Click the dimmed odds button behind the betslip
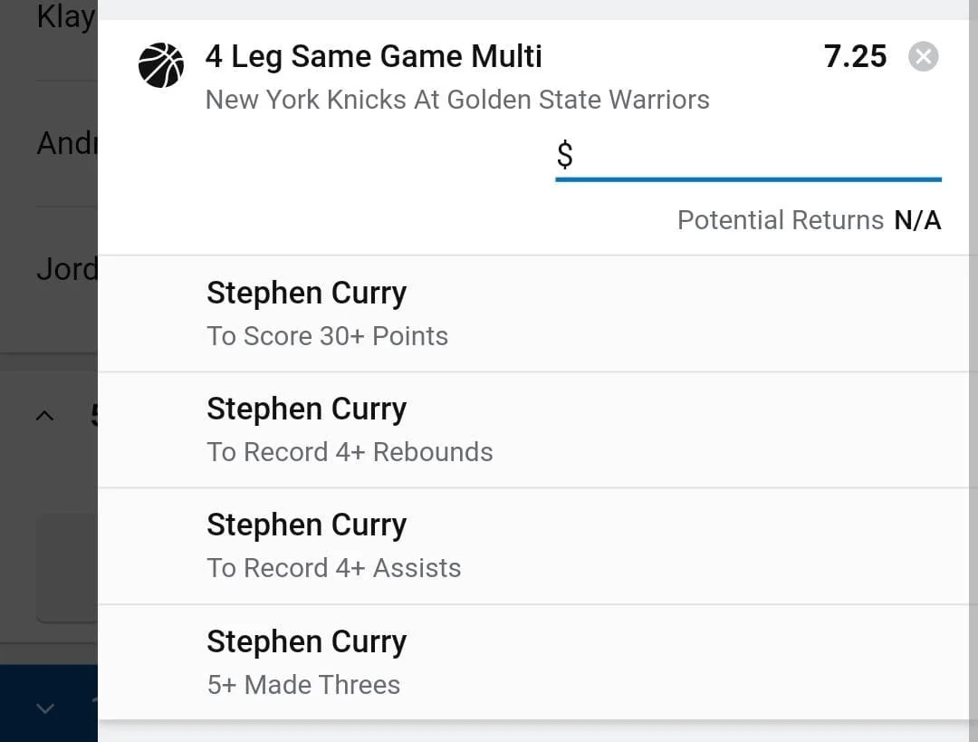 pos(67,568)
